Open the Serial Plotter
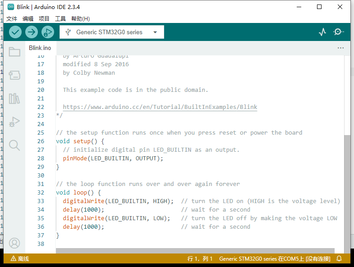 [x=322, y=32]
